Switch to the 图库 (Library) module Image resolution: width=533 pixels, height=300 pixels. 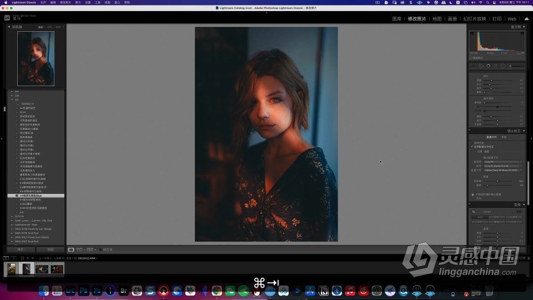pyautogui.click(x=396, y=19)
